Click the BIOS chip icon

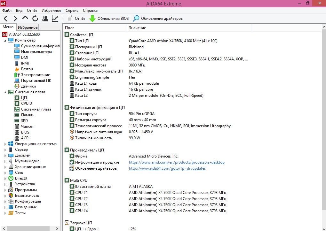(x=17, y=132)
